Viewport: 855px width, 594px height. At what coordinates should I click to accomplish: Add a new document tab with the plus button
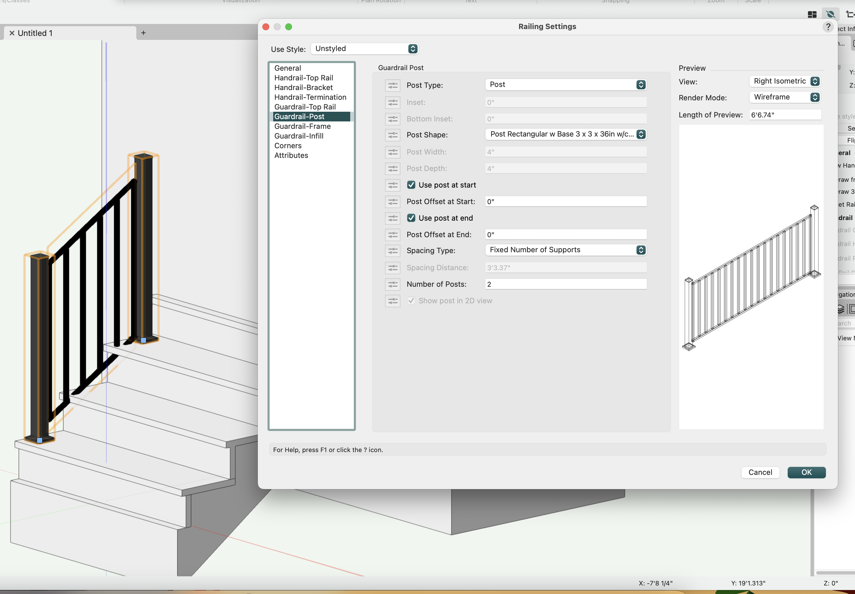coord(143,33)
